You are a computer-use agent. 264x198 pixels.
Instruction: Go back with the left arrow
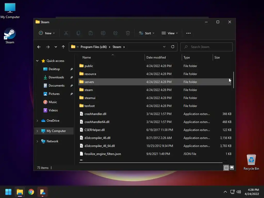tap(39, 47)
